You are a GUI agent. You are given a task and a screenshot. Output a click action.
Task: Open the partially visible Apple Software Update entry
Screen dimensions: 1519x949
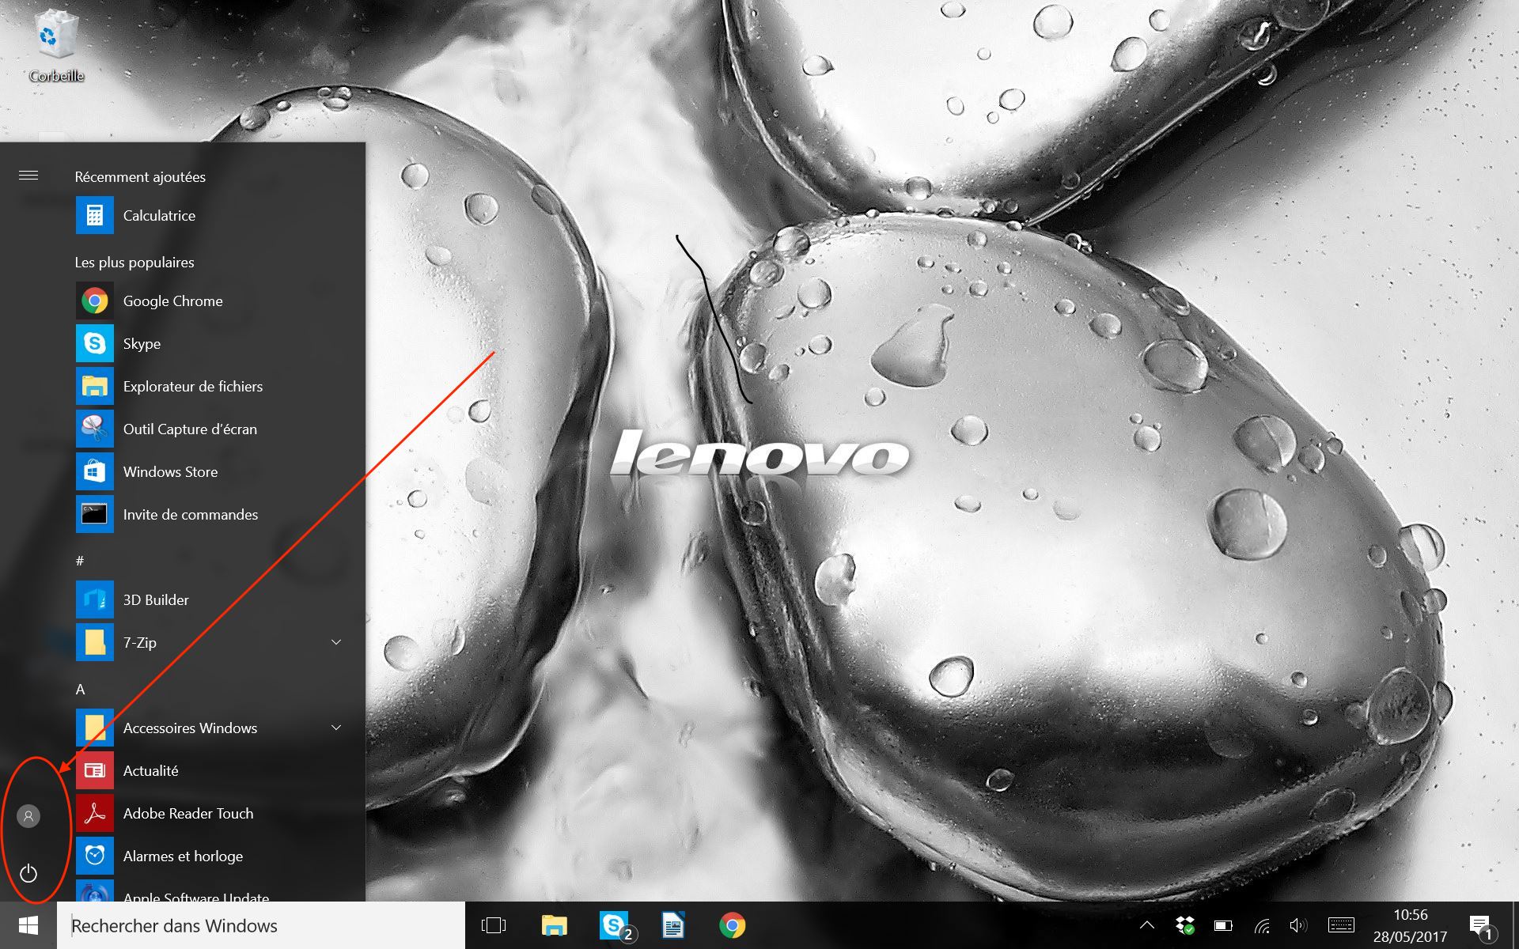pyautogui.click(x=210, y=892)
